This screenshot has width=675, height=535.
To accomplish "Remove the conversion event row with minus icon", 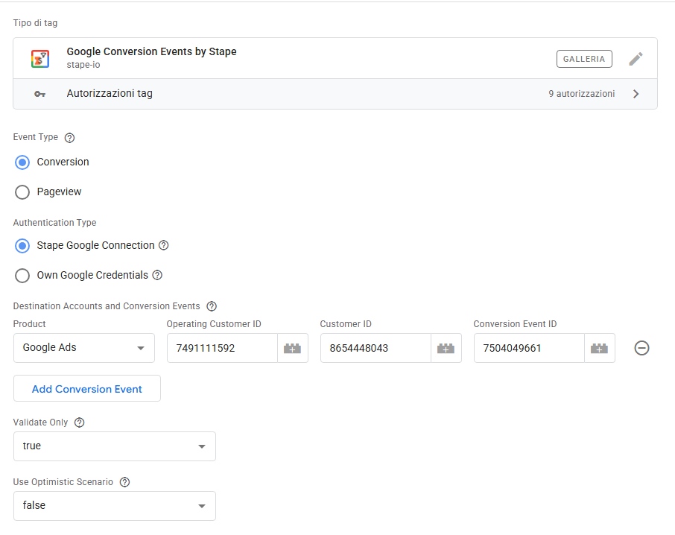I will coord(641,348).
